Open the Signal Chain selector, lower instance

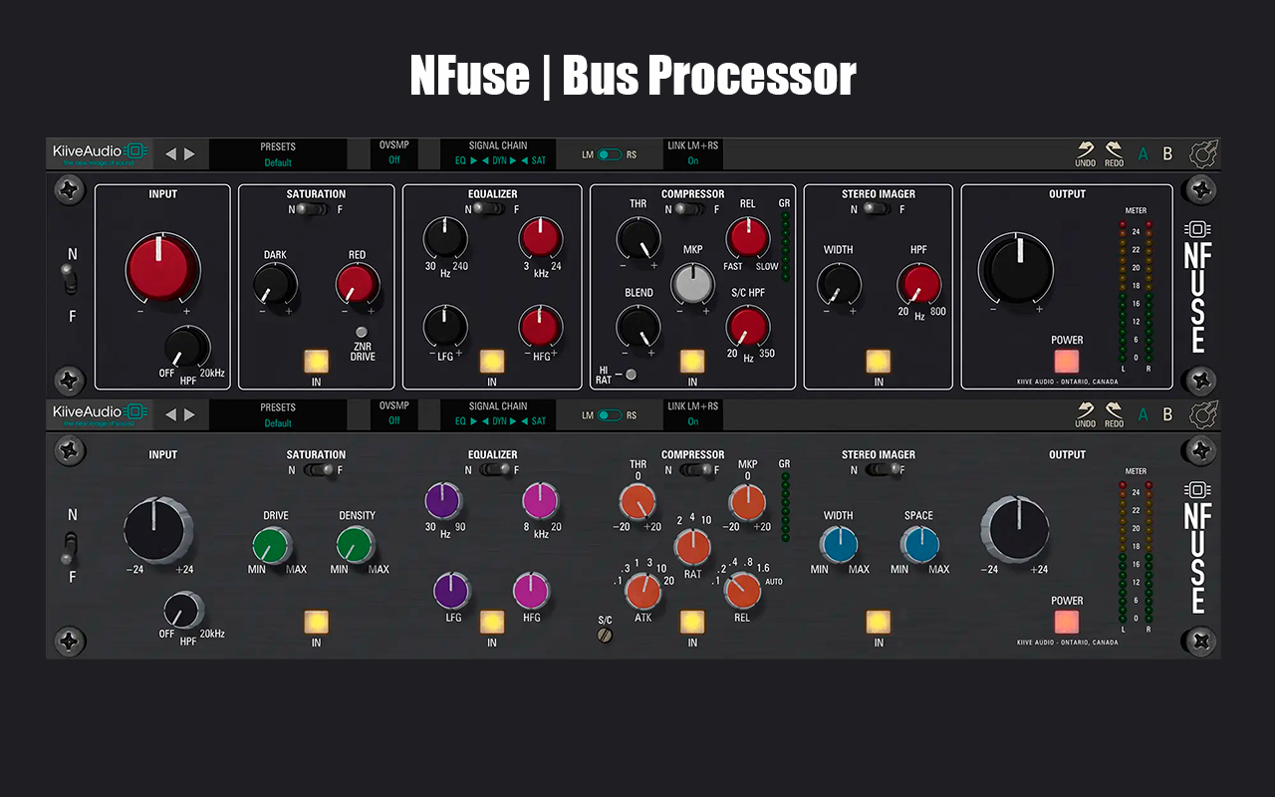(x=498, y=415)
